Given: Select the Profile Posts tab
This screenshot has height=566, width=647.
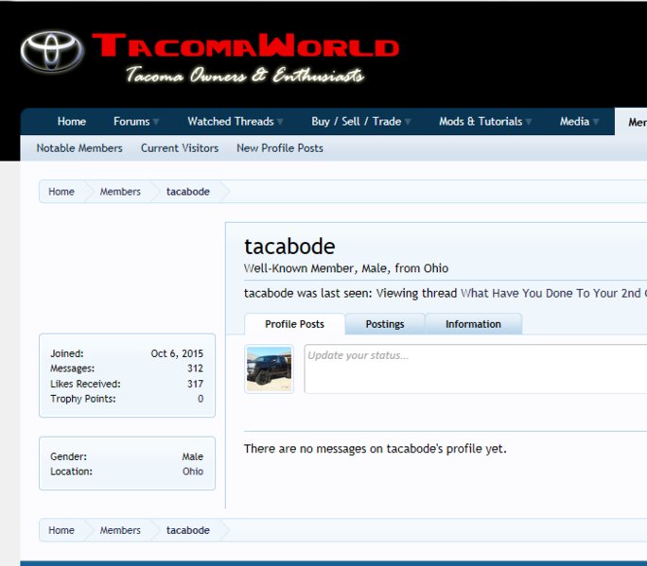Looking at the screenshot, I should [294, 324].
